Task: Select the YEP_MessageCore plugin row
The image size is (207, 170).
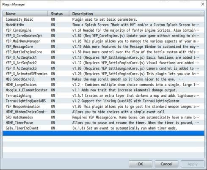Action: (103, 47)
